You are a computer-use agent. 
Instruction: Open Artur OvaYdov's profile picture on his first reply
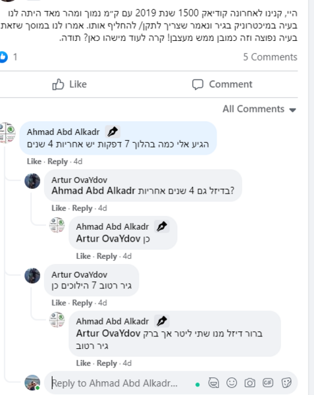pyautogui.click(x=32, y=181)
